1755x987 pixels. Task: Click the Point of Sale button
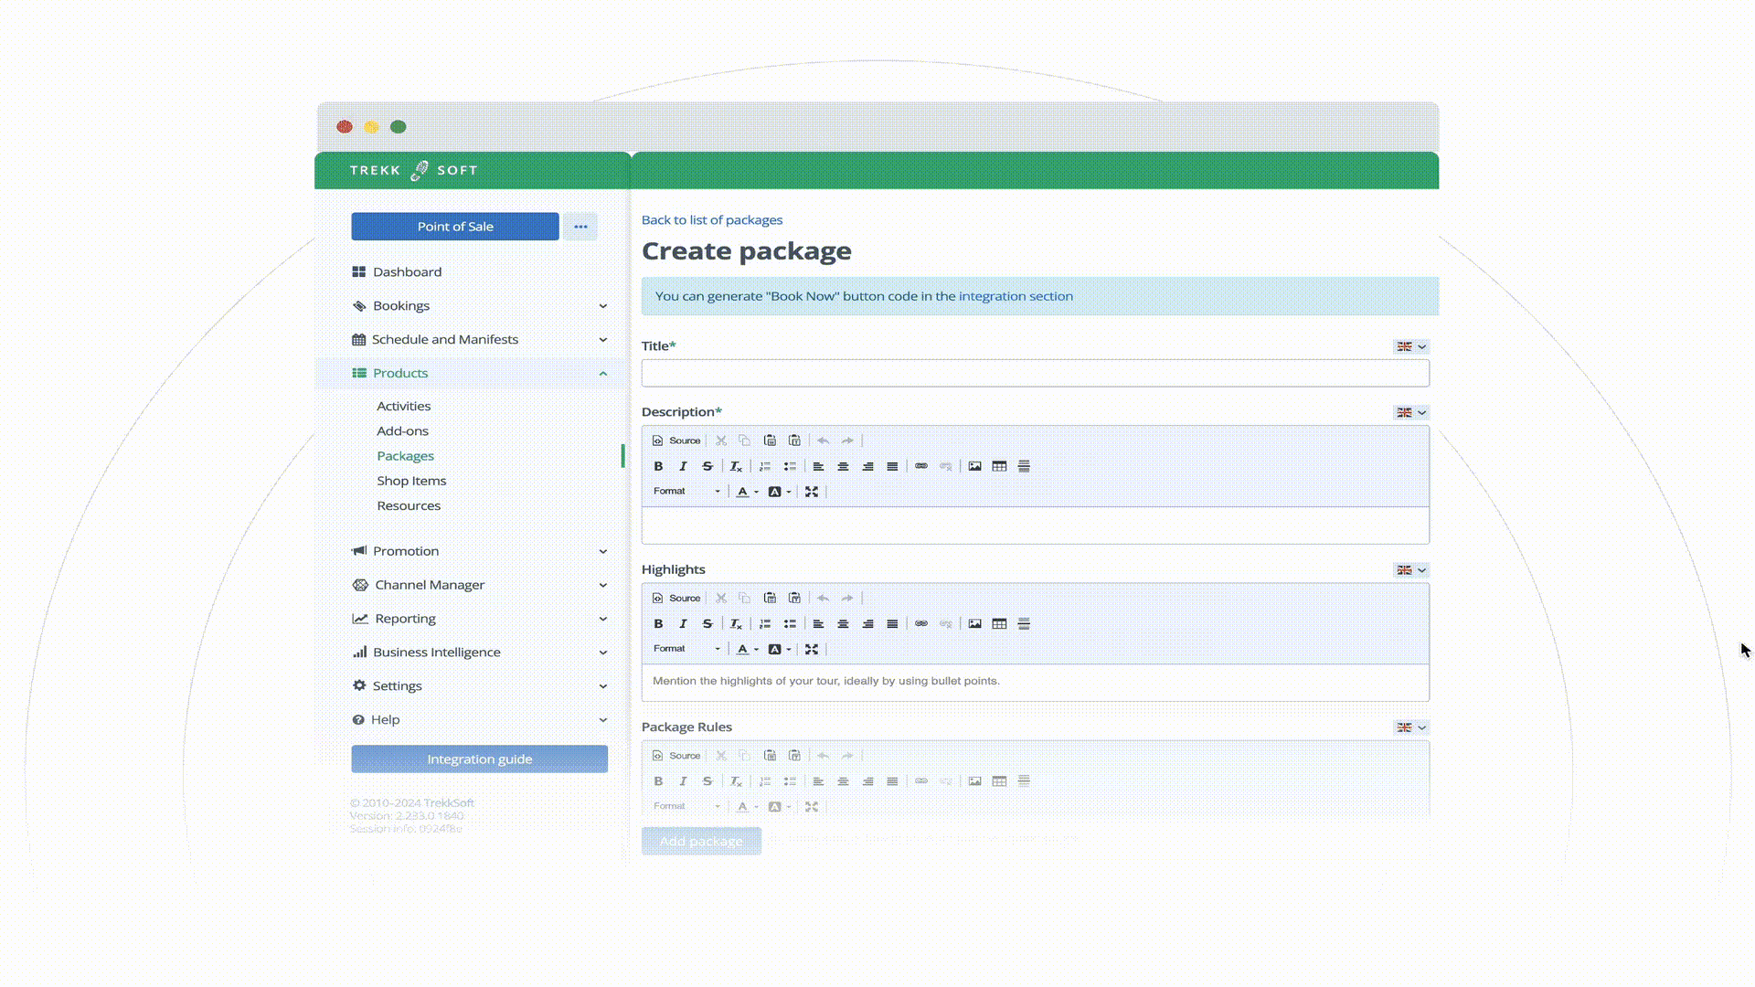pos(454,227)
